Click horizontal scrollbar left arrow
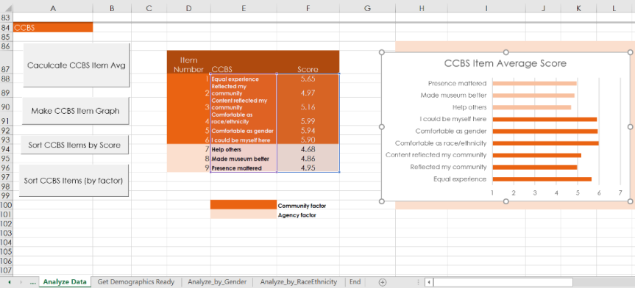Image resolution: width=635 pixels, height=288 pixels. pyautogui.click(x=428, y=282)
